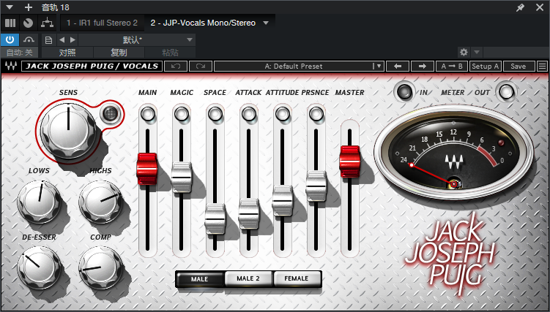Select the JJP-Vocals Mono/Stereo tab
550x312 pixels.
click(x=203, y=23)
